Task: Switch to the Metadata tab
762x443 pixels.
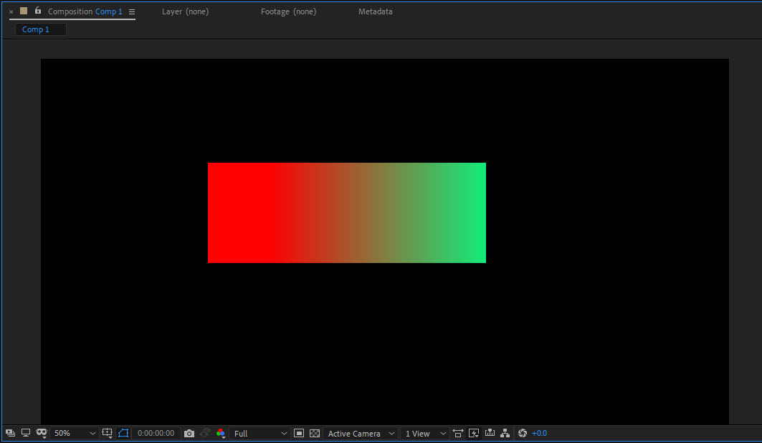Action: pyautogui.click(x=376, y=11)
